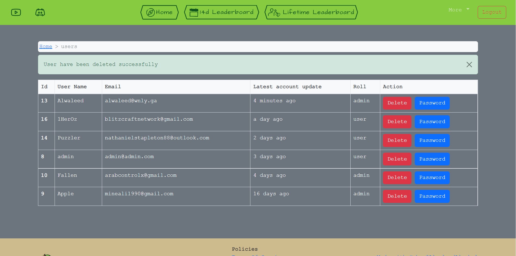Select email blitzcraftnetwork@gmail.com
Viewport: 516px width, 256px height.
[149, 119]
